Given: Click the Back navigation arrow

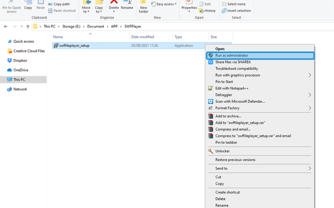Looking at the screenshot, I should [x=6, y=27].
